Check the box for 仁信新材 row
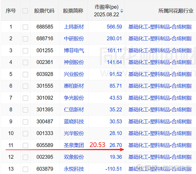196x174 pixels. (x=25, y=110)
